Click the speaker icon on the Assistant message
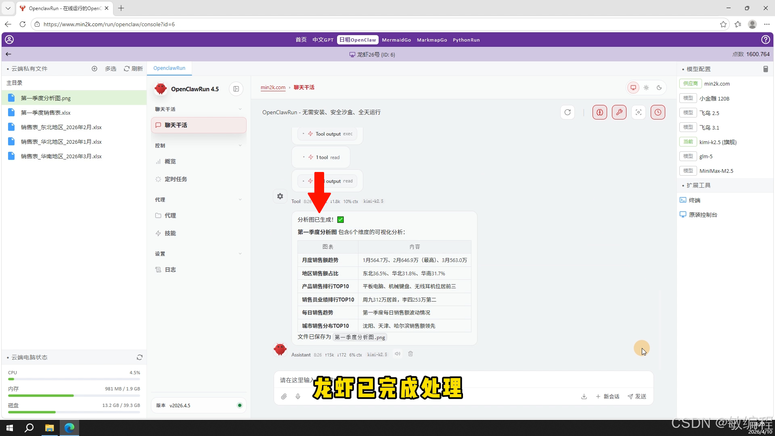The height and width of the screenshot is (436, 775). (x=397, y=354)
